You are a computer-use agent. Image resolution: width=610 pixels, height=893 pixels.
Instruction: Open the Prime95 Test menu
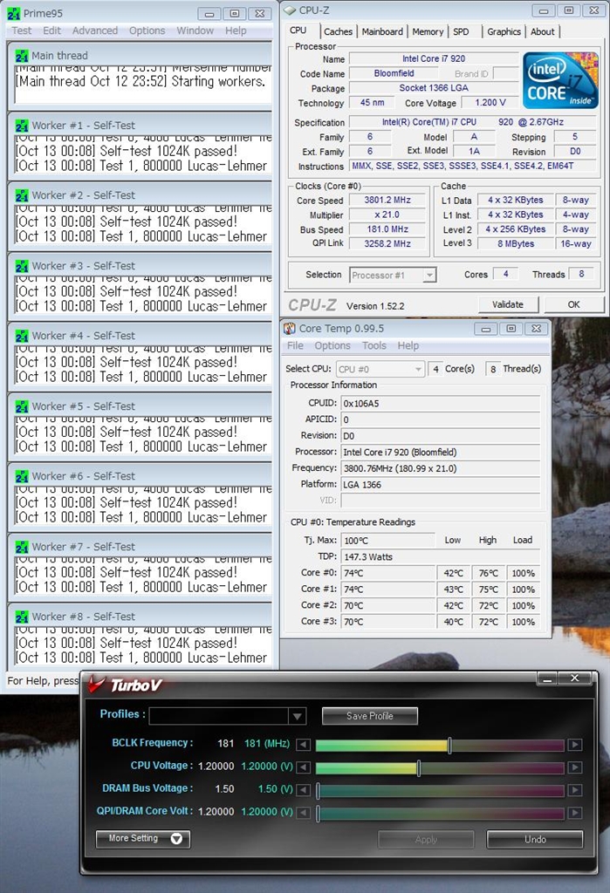(22, 31)
